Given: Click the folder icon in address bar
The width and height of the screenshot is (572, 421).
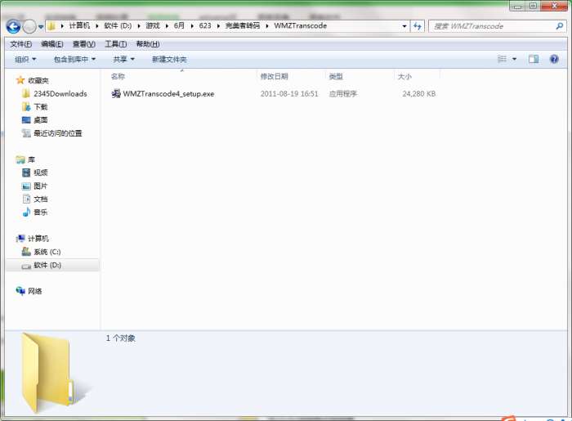Looking at the screenshot, I should click(51, 26).
